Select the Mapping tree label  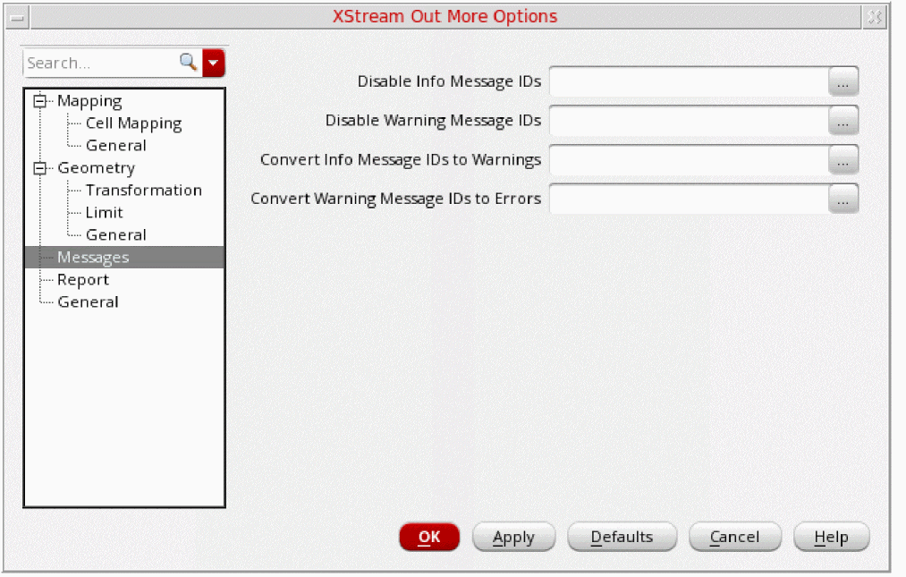(89, 102)
